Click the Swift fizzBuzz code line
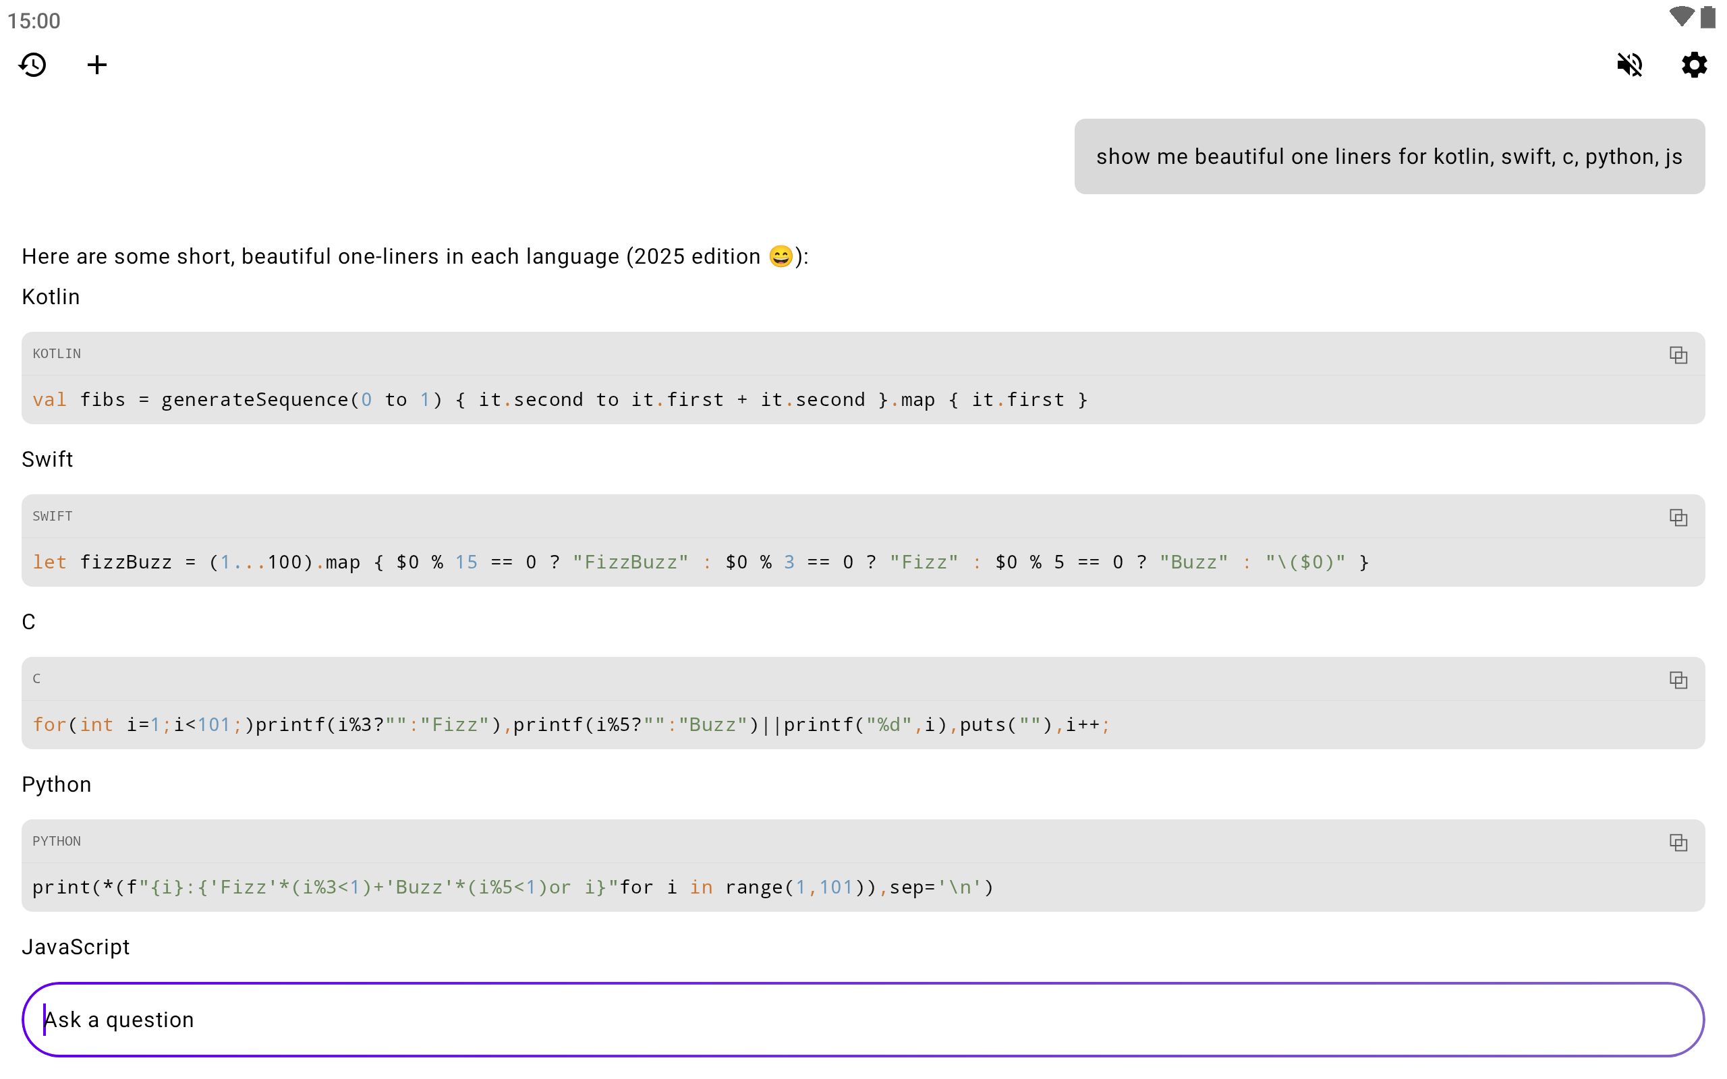 point(700,562)
